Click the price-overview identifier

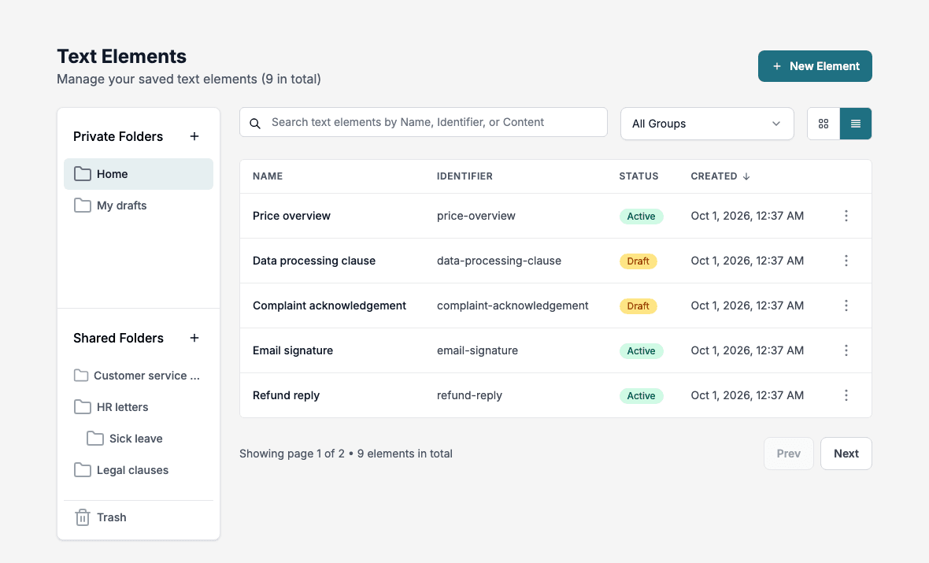476,216
